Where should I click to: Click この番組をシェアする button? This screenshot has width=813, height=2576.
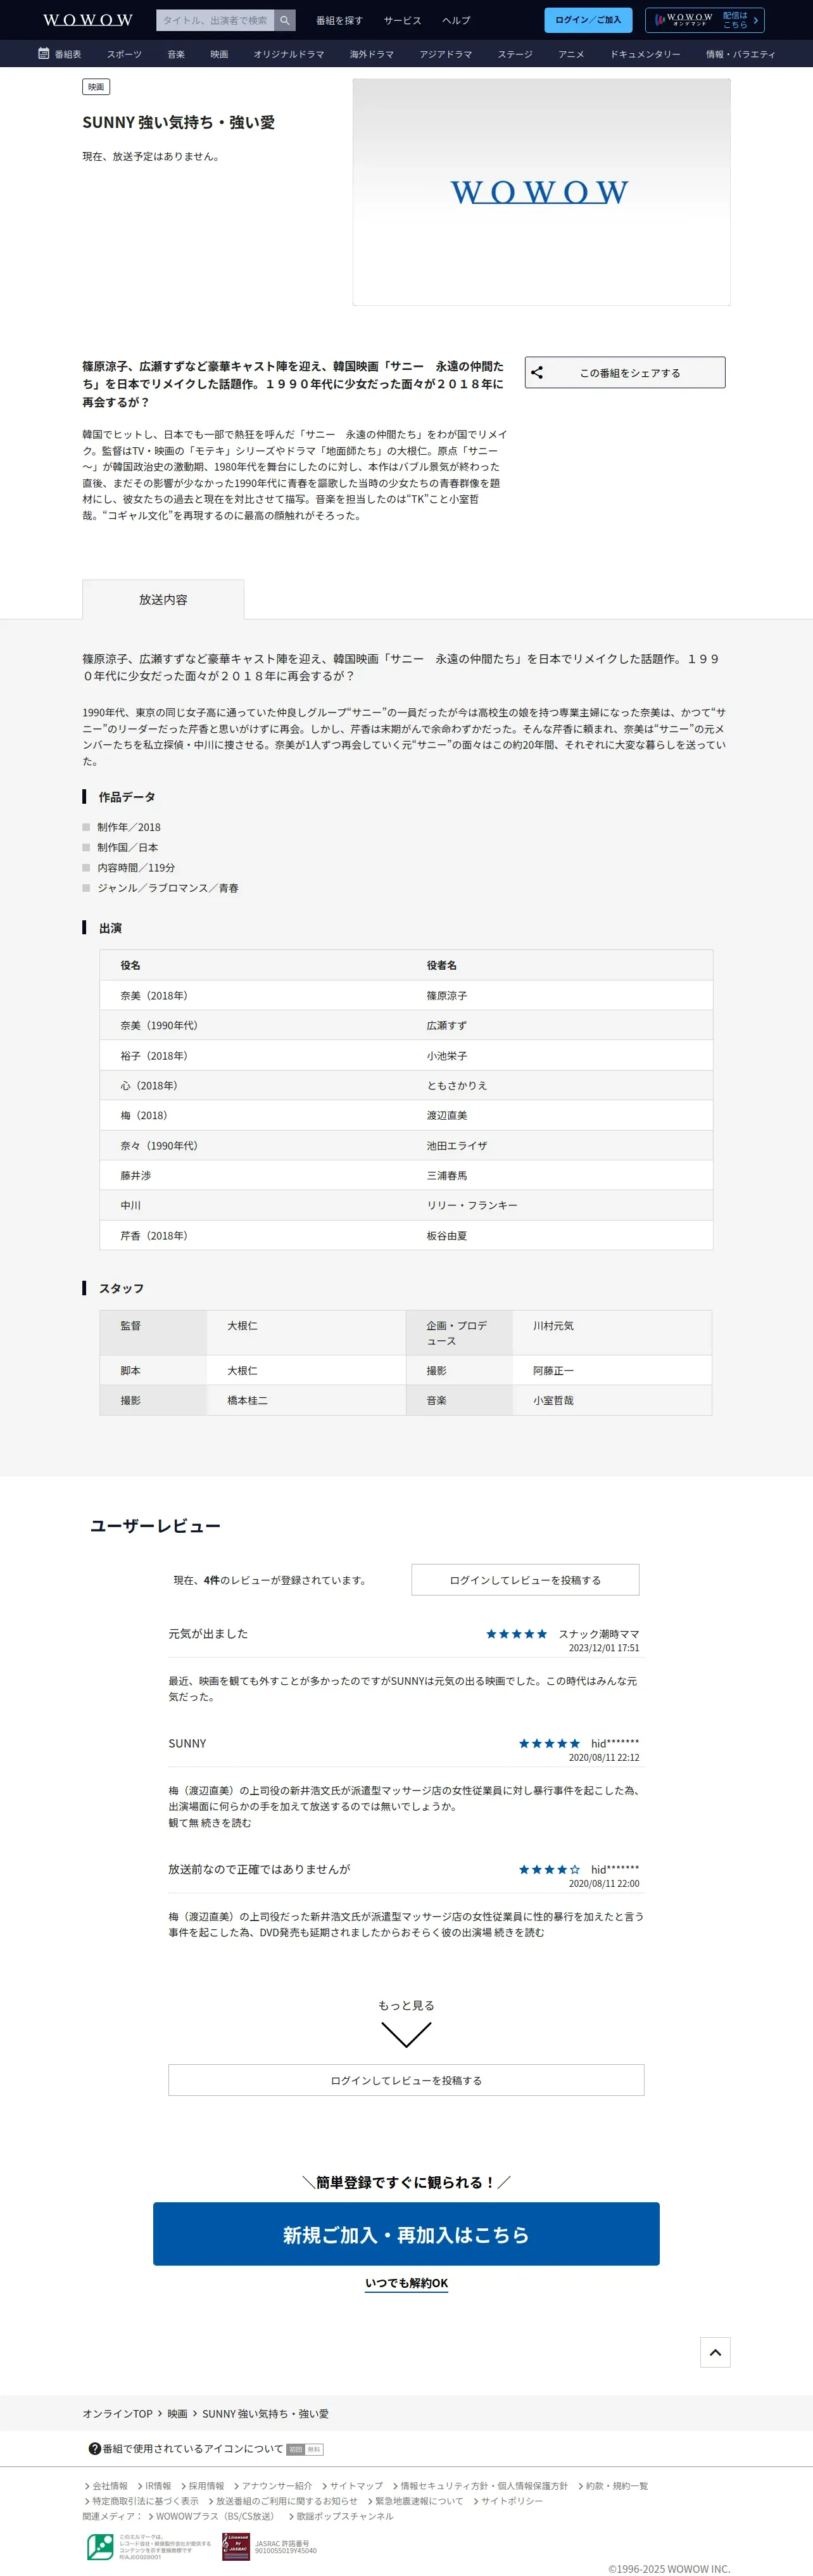625,373
